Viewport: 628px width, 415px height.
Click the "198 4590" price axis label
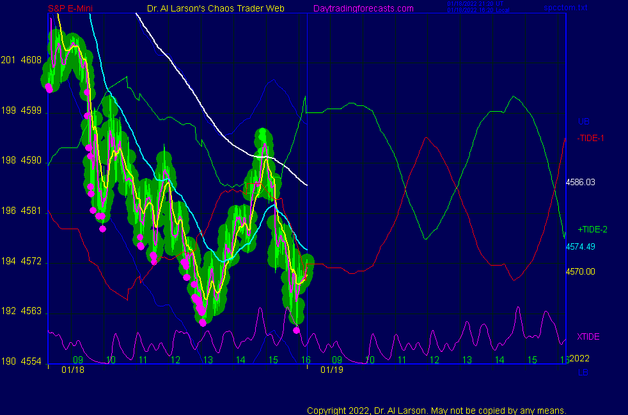(x=21, y=160)
